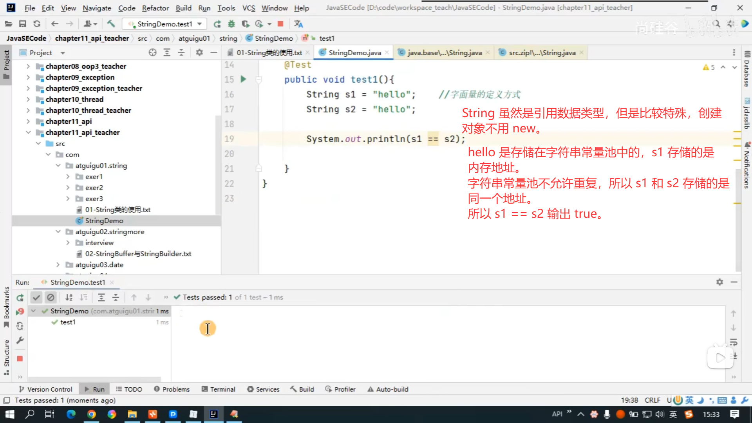Click Rerun Failed Tests icon in Run panel

pos(20,312)
